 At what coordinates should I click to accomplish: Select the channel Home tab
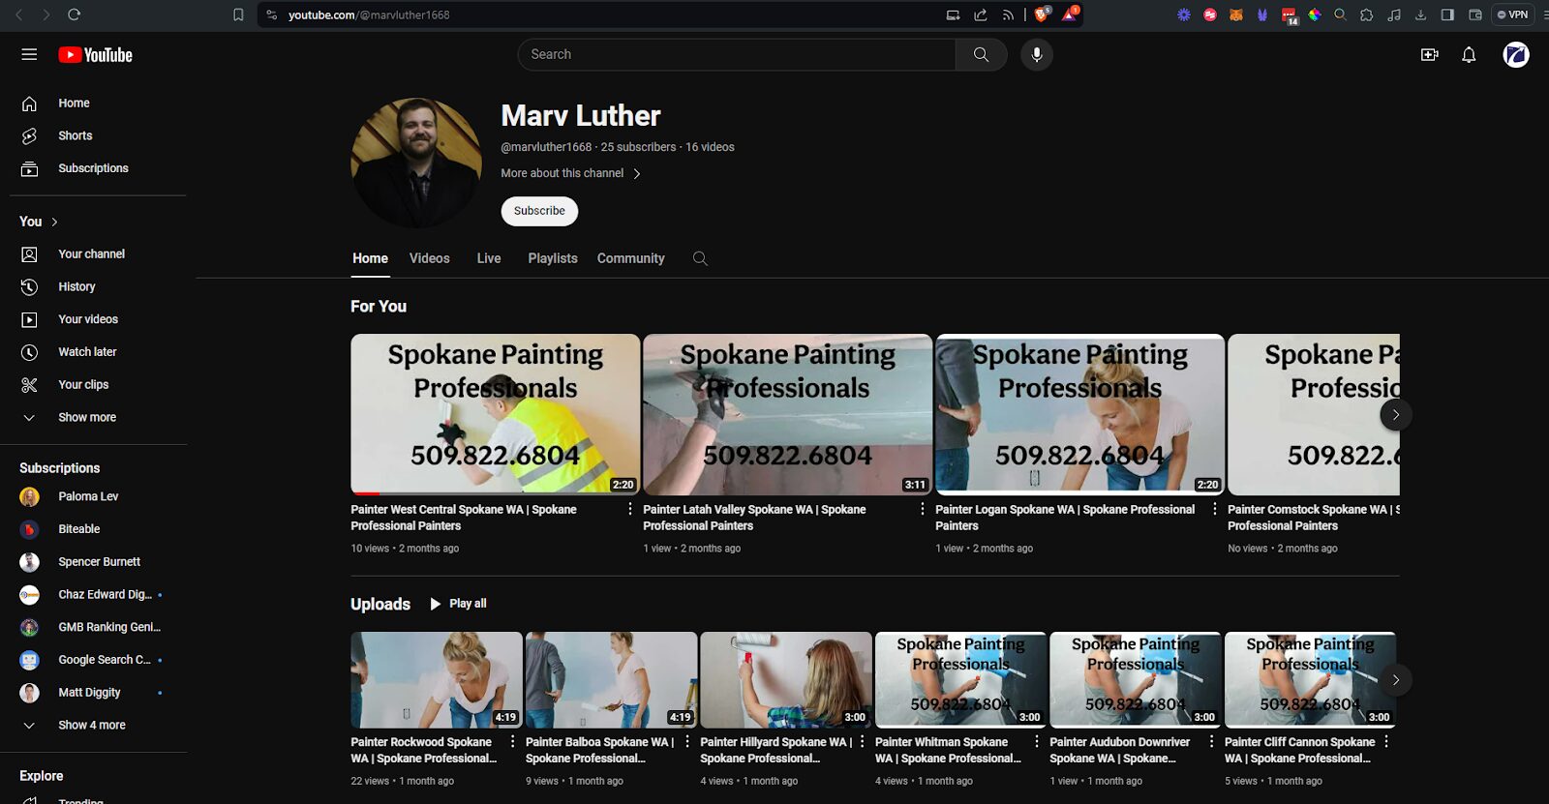point(370,258)
